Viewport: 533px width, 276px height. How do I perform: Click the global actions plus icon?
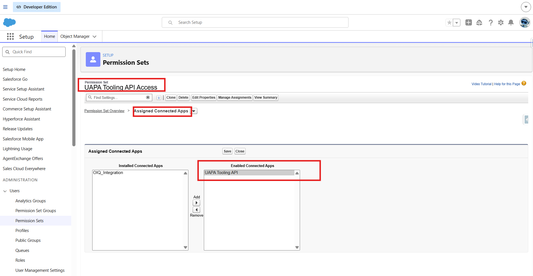click(469, 22)
